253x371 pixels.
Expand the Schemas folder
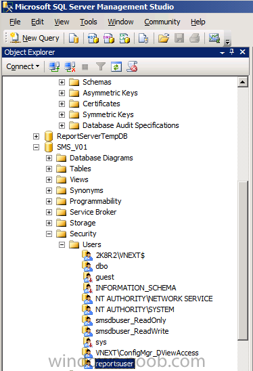[62, 82]
